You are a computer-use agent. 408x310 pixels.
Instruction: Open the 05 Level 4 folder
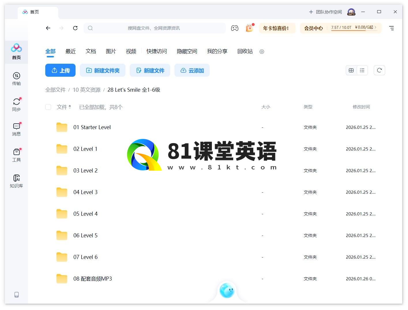point(85,214)
